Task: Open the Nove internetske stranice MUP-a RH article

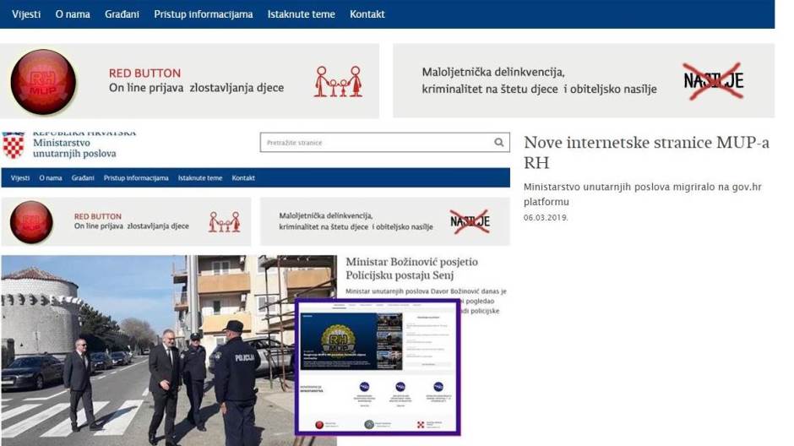Action: (646, 152)
